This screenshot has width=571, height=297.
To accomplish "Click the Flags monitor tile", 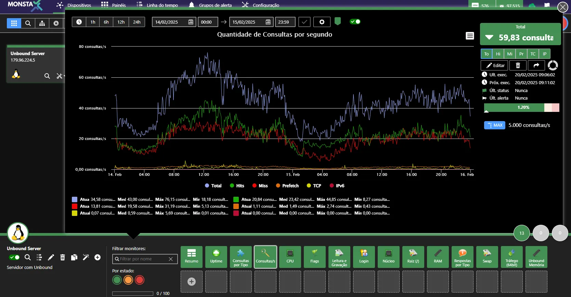I will (315, 257).
